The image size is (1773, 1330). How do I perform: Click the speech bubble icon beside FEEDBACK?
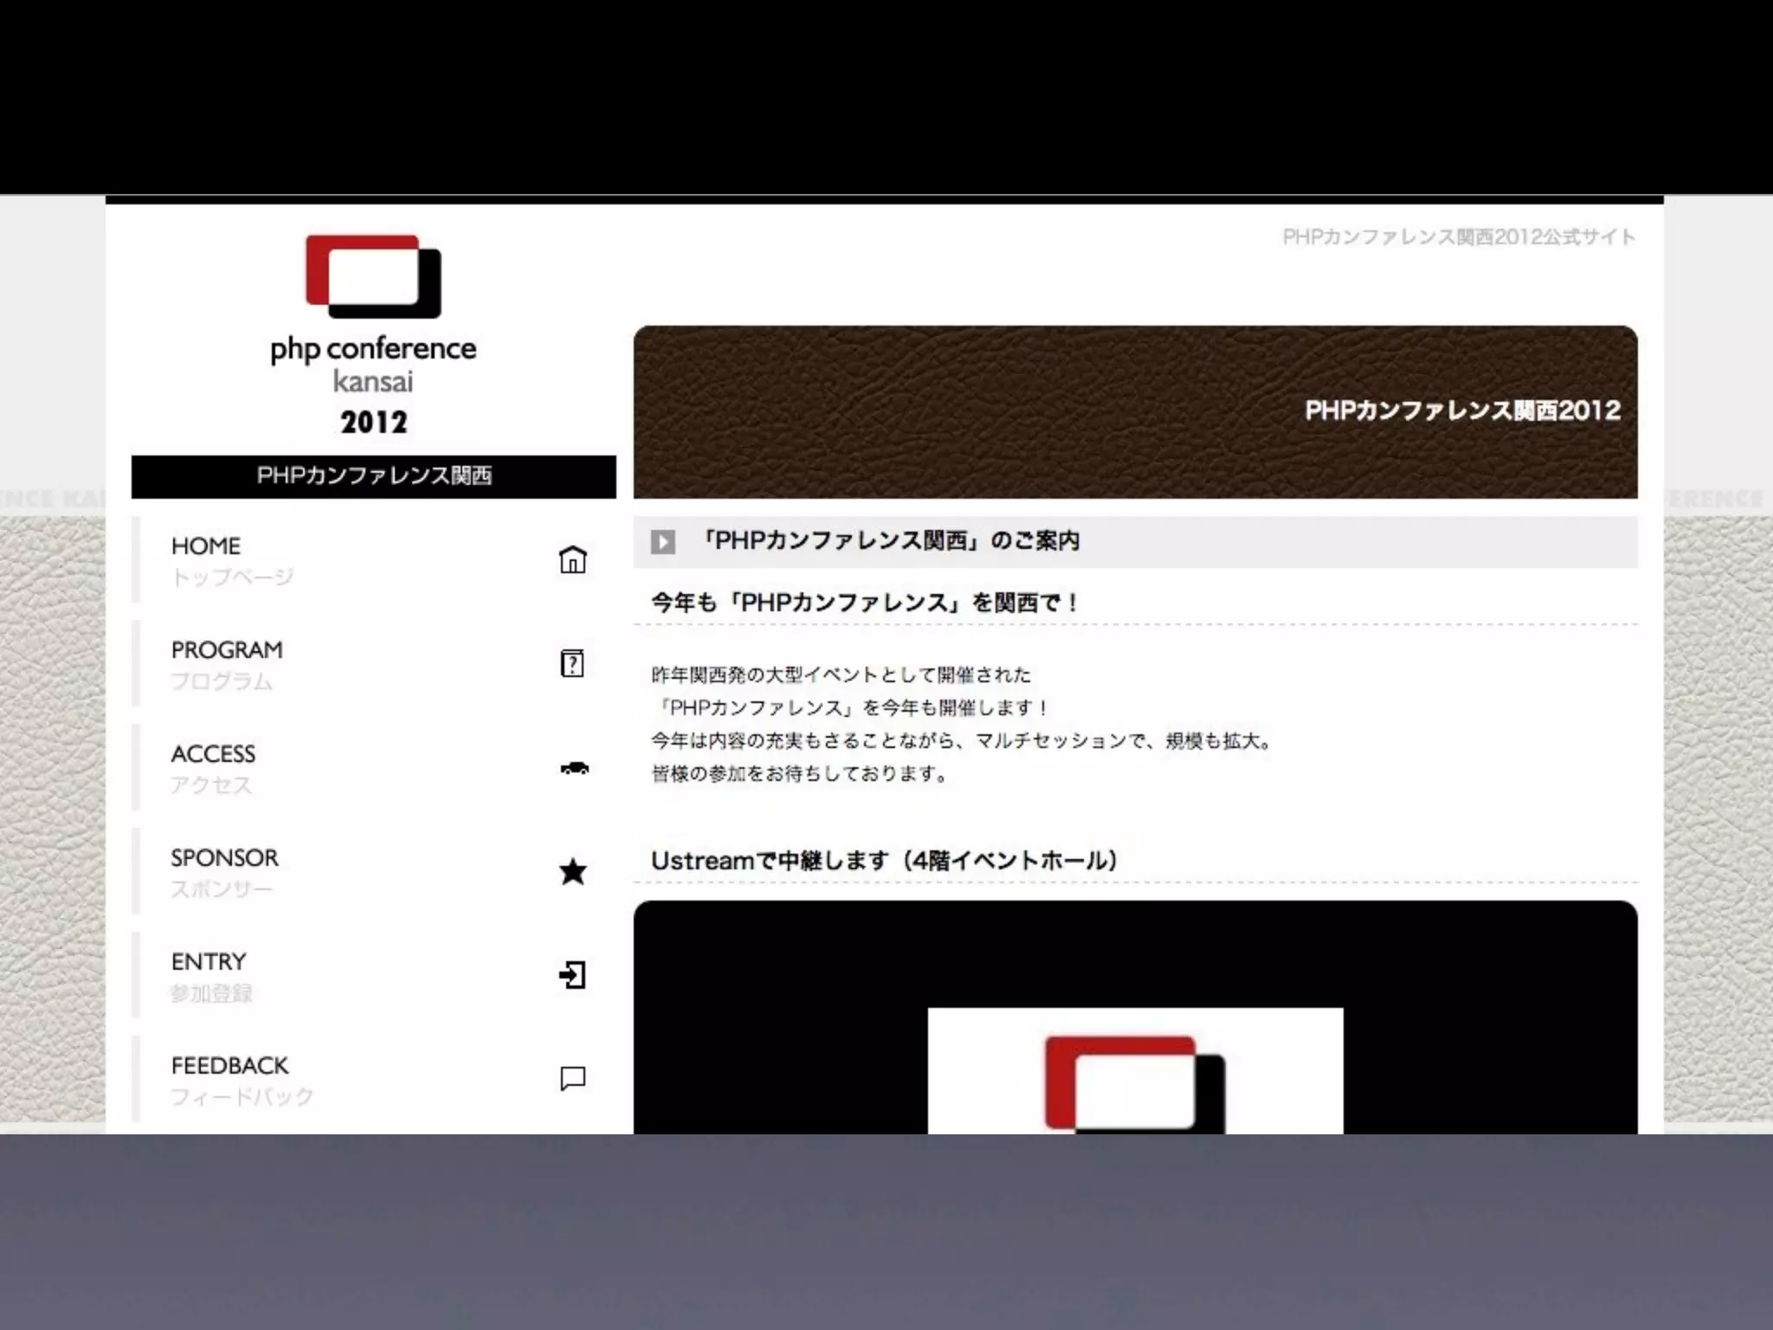coord(572,1079)
